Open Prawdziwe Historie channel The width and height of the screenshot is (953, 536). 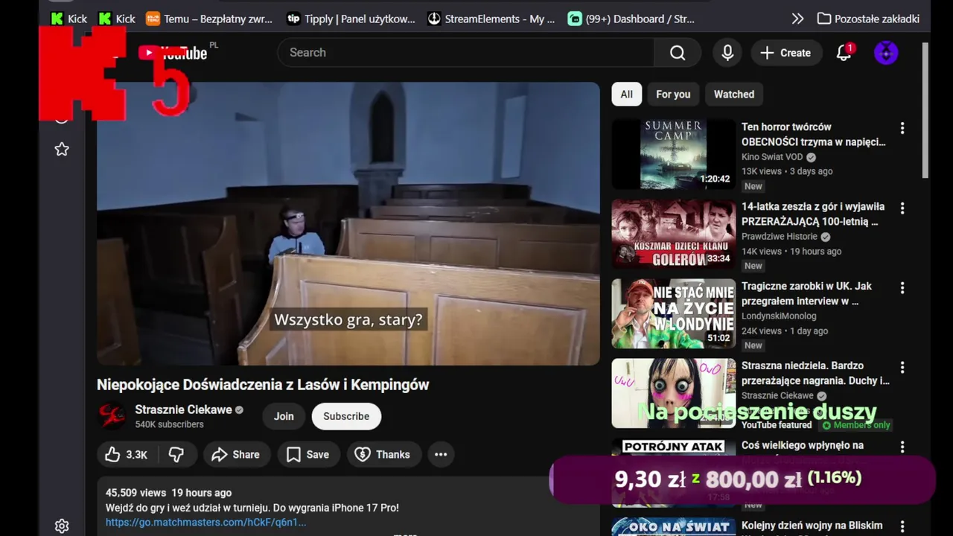point(780,237)
